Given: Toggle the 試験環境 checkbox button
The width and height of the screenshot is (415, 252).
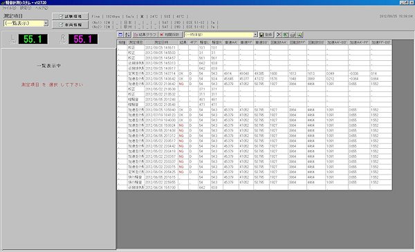Looking at the screenshot, I should pyautogui.click(x=70, y=17).
